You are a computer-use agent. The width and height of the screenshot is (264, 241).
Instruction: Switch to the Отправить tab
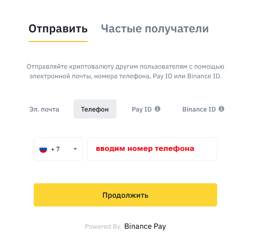point(58,29)
